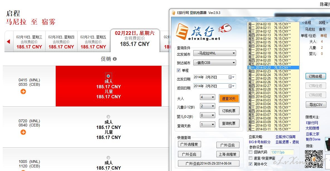The width and height of the screenshot is (330, 171).
Task: Open calendar icon for 返回日期
Action: pos(231,86)
